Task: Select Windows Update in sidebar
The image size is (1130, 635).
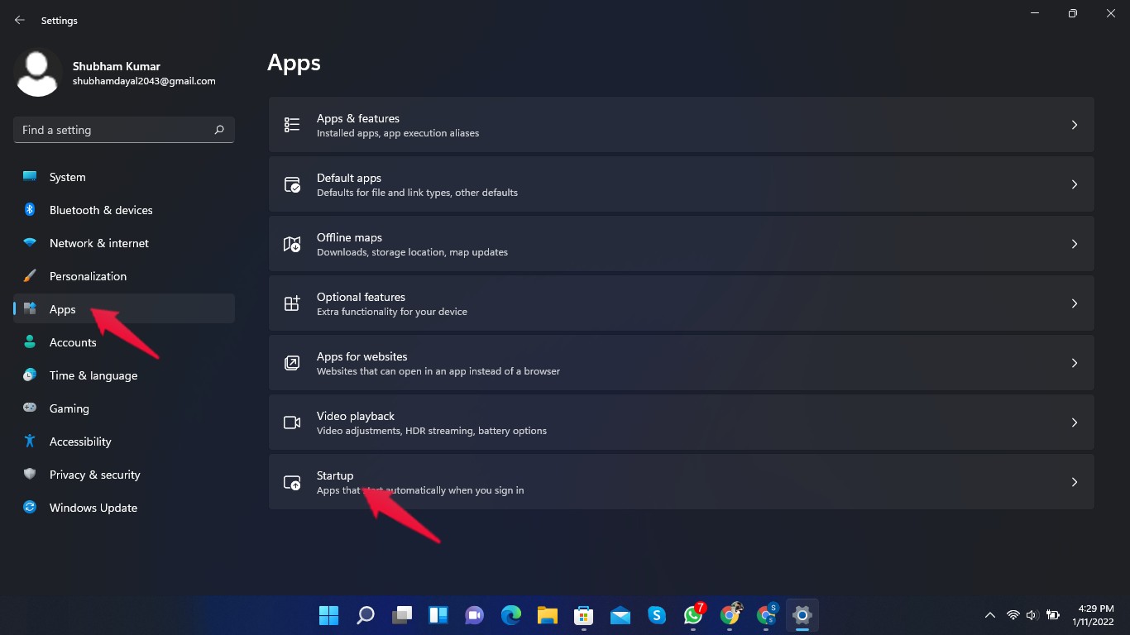Action: click(x=93, y=508)
